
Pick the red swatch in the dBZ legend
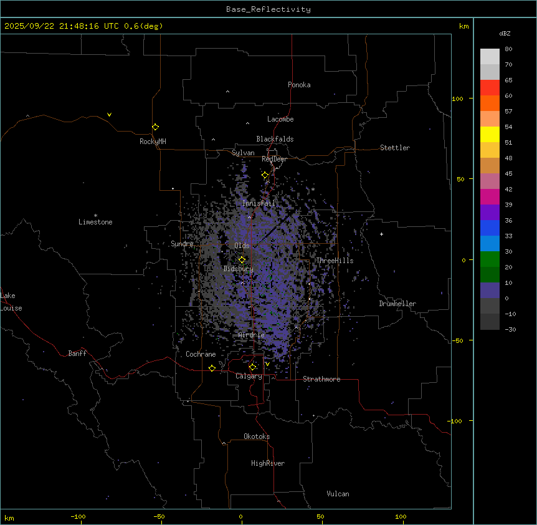pyautogui.click(x=490, y=88)
